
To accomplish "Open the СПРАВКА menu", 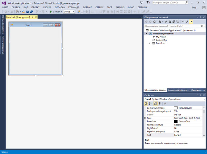I will coord(142,7).
